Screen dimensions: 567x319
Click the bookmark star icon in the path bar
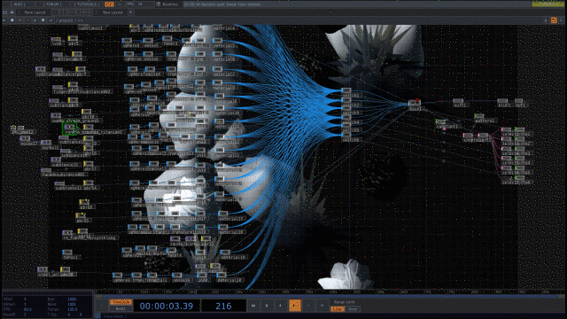coord(43,20)
